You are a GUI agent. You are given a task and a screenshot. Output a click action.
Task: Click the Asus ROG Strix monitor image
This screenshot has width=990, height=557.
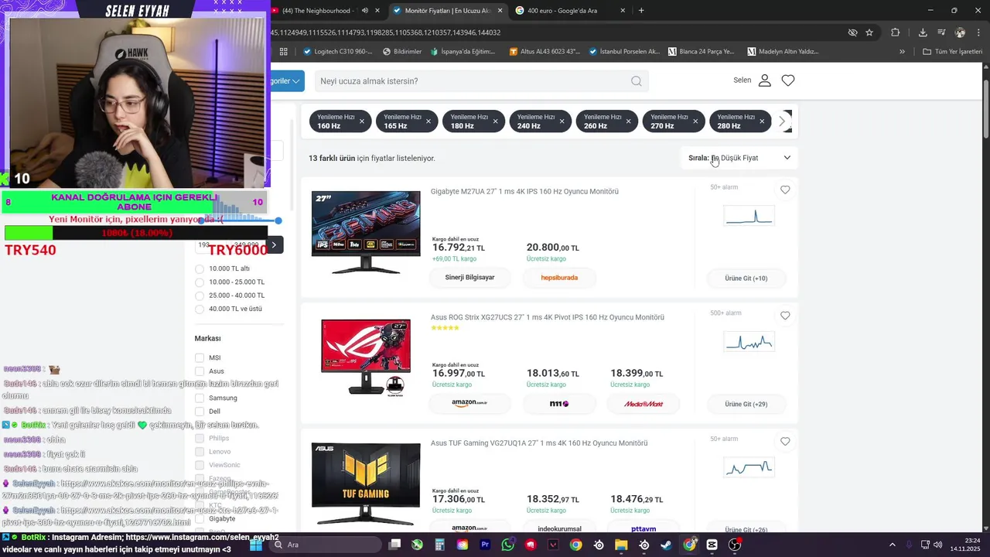click(x=366, y=357)
